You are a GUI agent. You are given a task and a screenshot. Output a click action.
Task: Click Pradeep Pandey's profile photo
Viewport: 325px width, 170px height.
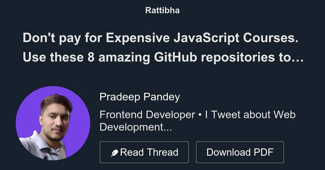(53, 123)
